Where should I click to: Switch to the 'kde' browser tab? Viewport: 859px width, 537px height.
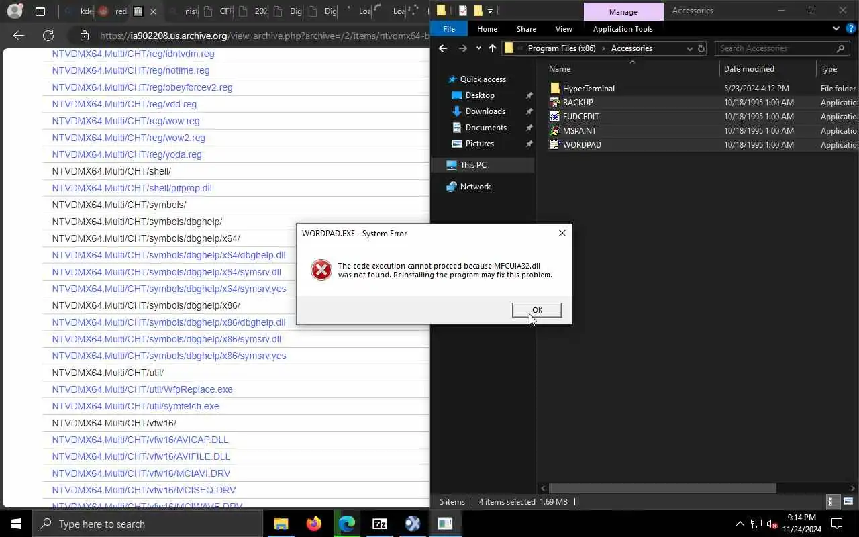coord(81,11)
